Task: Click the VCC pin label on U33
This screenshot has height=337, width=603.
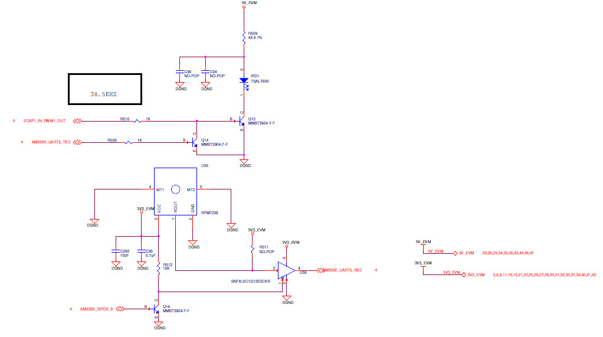Action: coord(159,208)
